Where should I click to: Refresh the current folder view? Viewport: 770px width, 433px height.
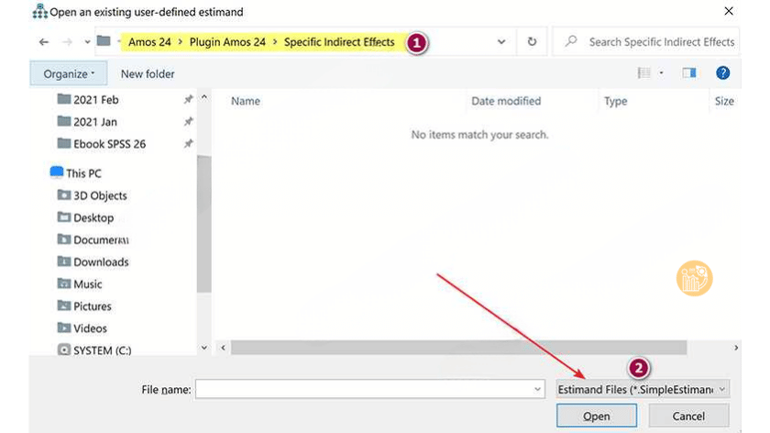(532, 42)
